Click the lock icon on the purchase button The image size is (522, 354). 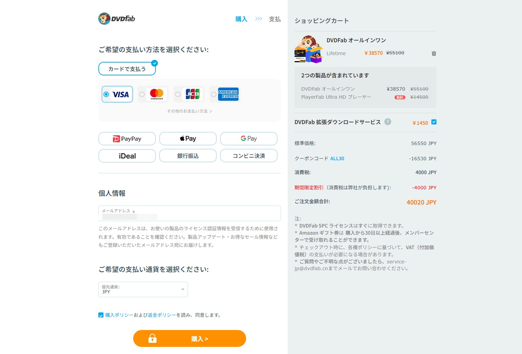pyautogui.click(x=152, y=338)
